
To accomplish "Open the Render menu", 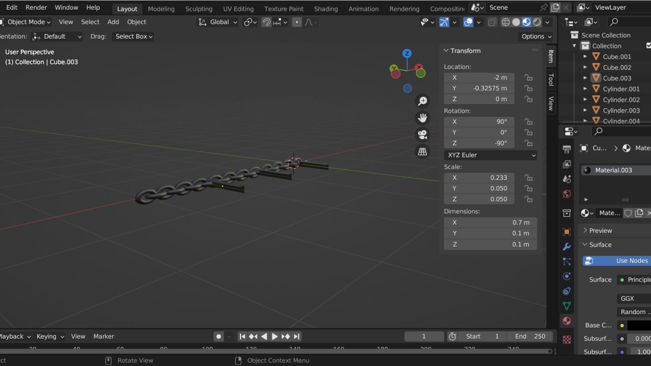I will (36, 8).
